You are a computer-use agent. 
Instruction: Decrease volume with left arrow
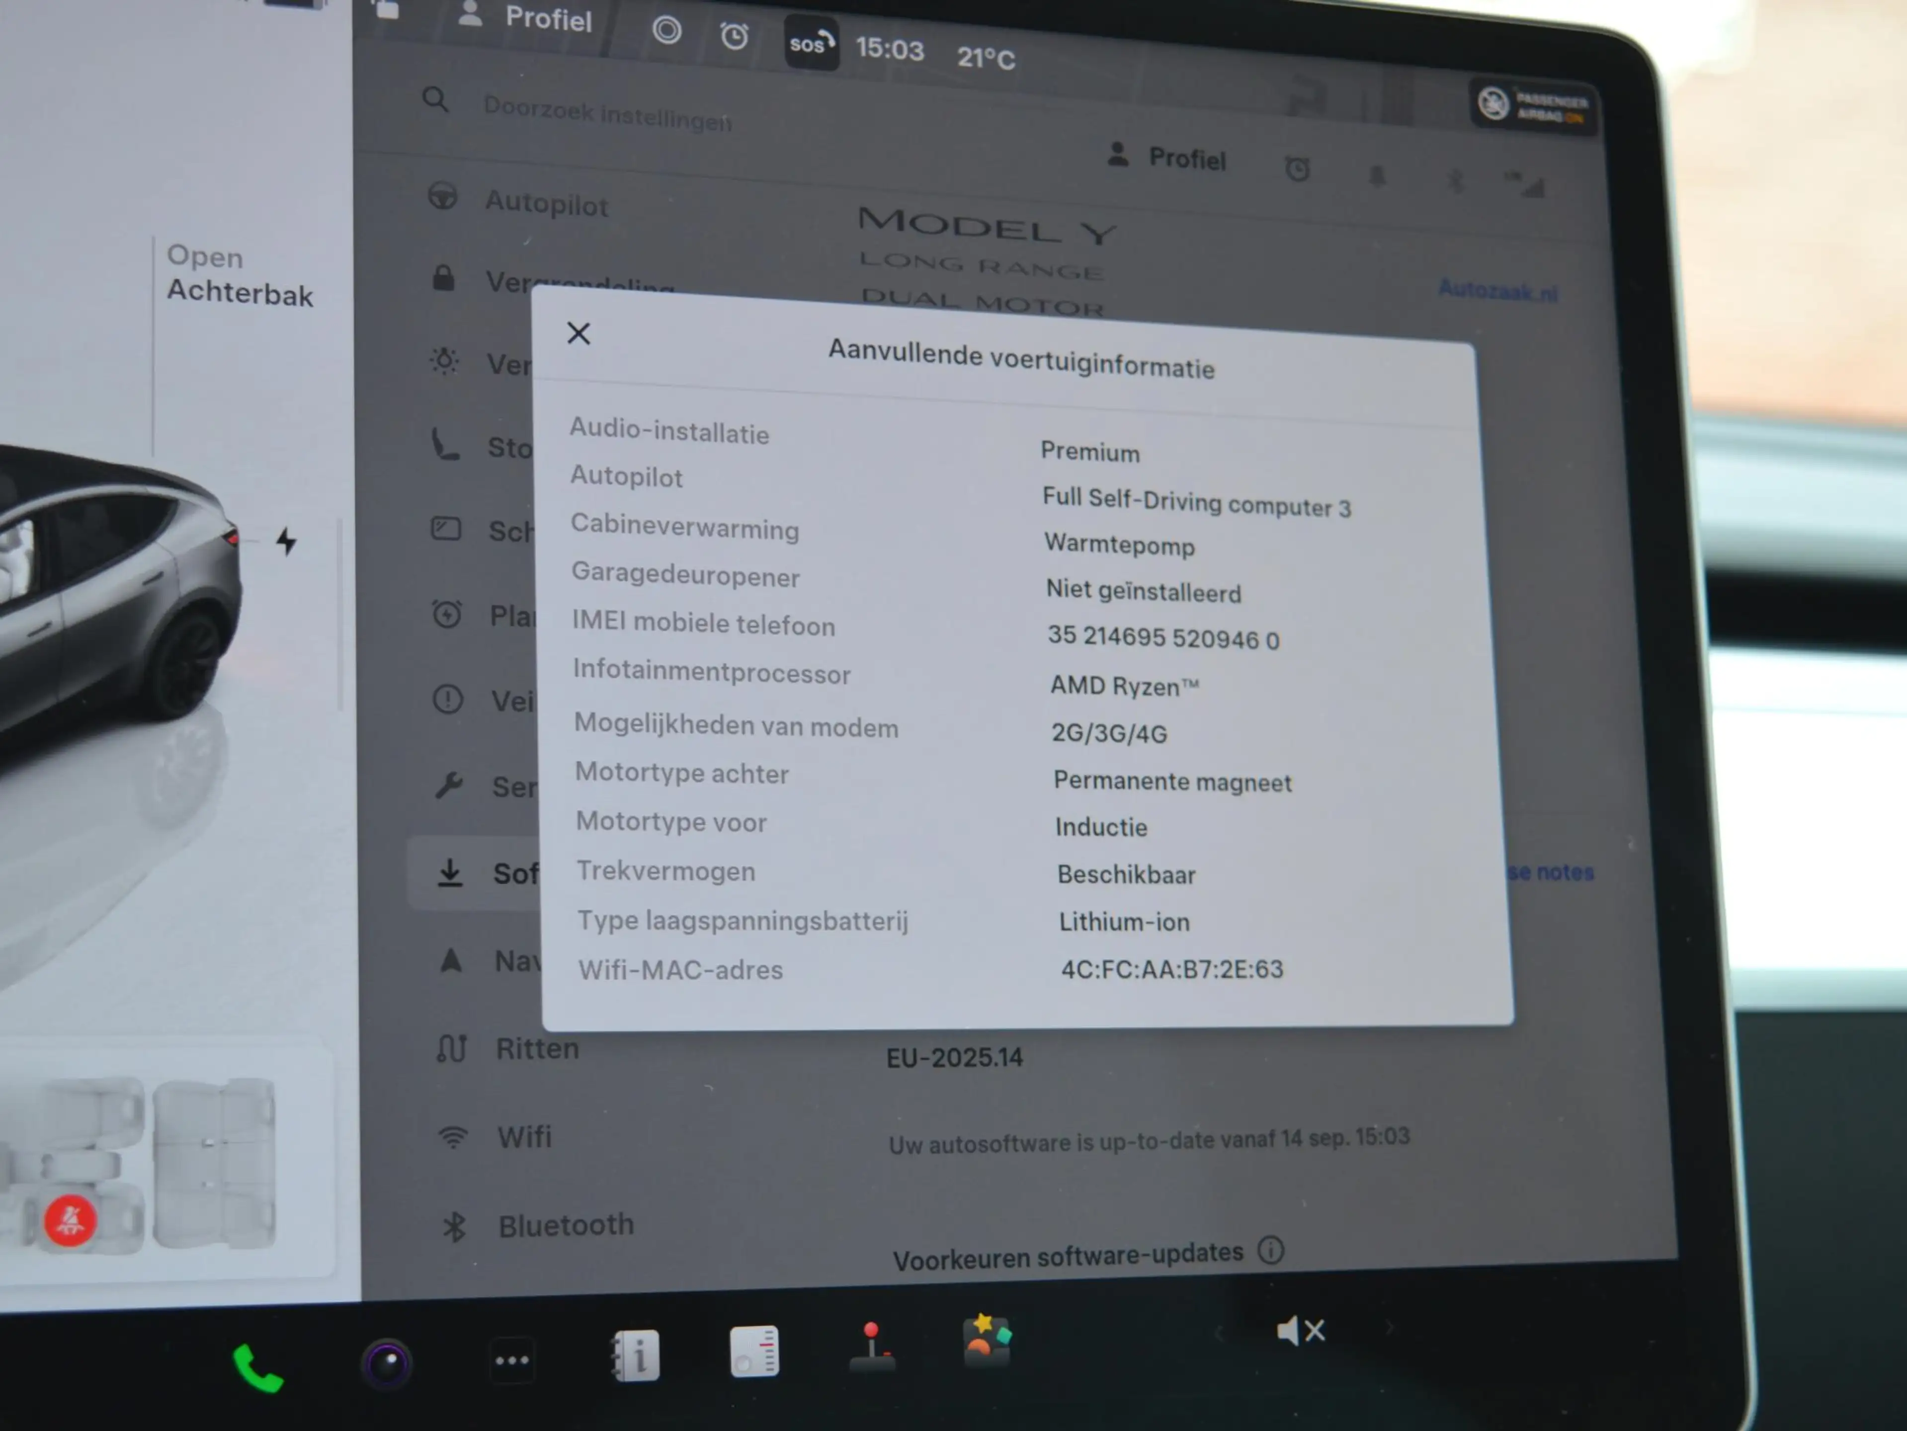1218,1334
